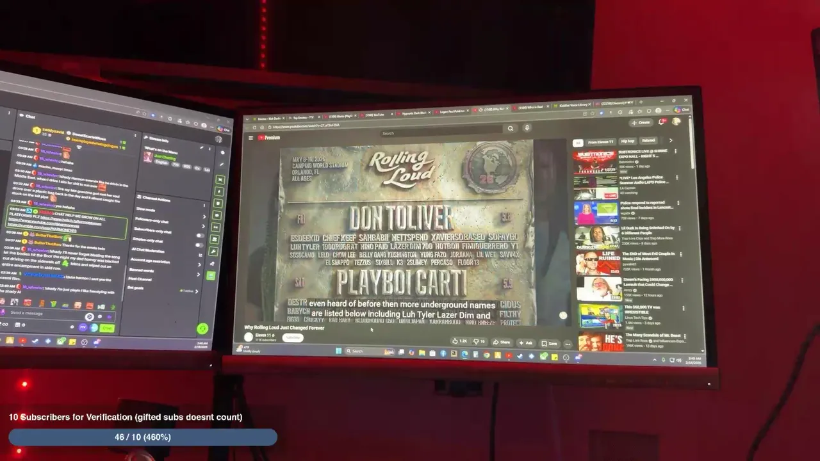Open Lil Durk Being Snitched On thumbnail
Screen dimensions: 820x461
pos(597,238)
